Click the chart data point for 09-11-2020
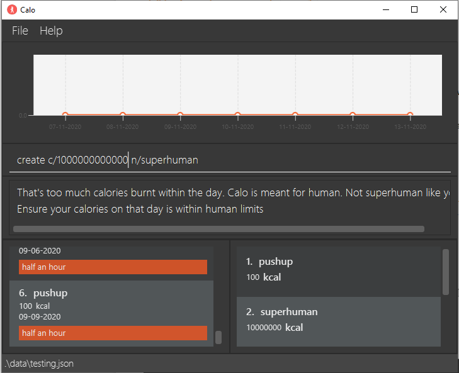The width and height of the screenshot is (459, 373). (180, 114)
